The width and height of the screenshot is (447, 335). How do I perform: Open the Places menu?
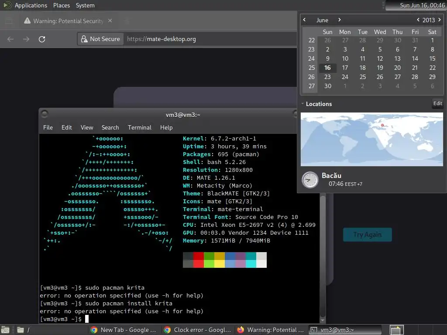pos(61,5)
